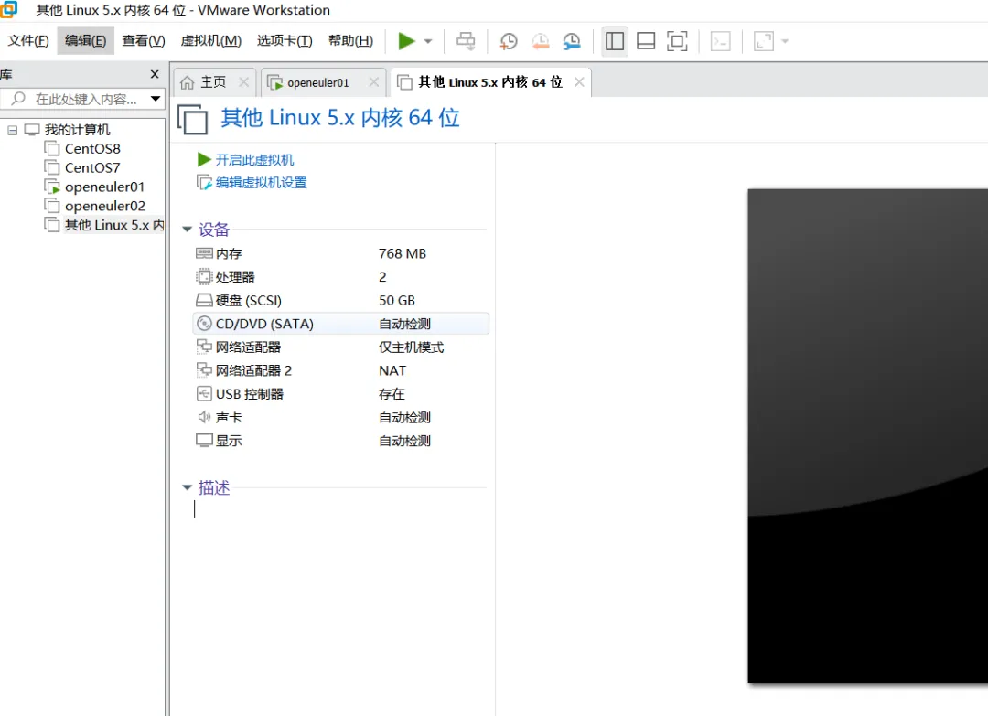The height and width of the screenshot is (716, 988).
Task: Collapse the 描述 section
Action: [188, 487]
